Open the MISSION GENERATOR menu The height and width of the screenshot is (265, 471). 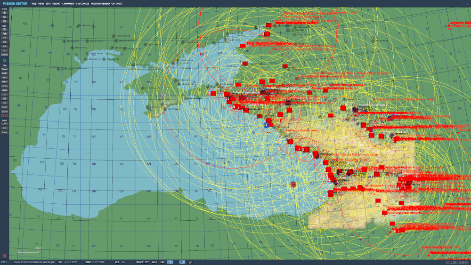tap(103, 3)
